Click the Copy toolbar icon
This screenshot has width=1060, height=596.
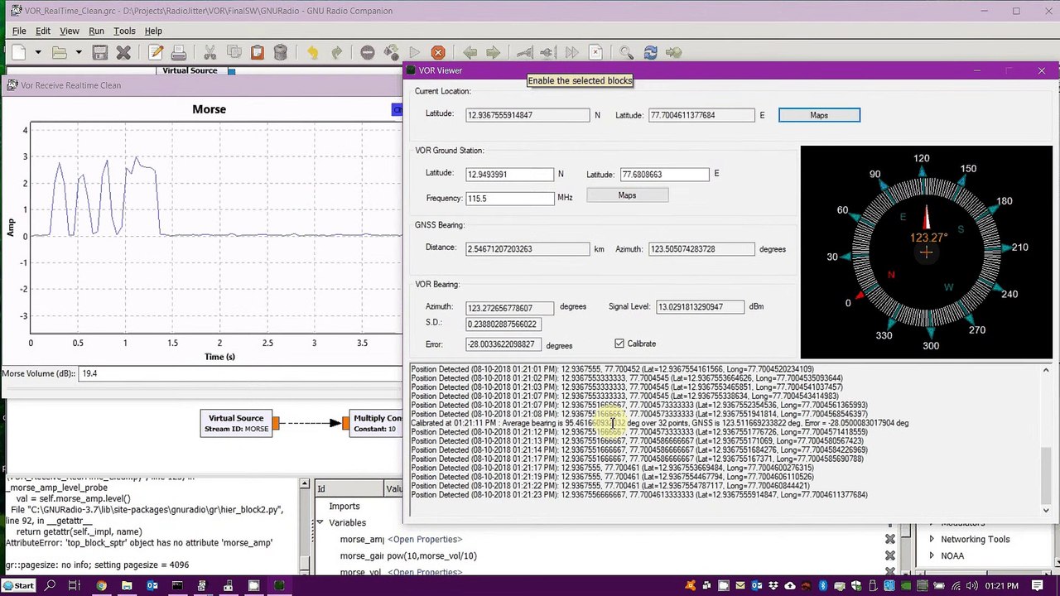(x=234, y=52)
